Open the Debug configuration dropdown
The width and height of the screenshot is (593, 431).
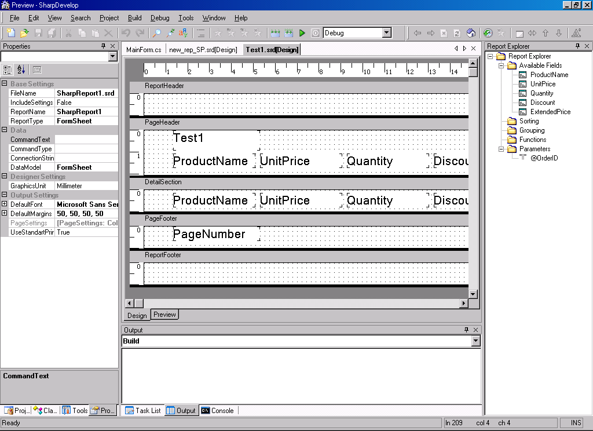[387, 33]
